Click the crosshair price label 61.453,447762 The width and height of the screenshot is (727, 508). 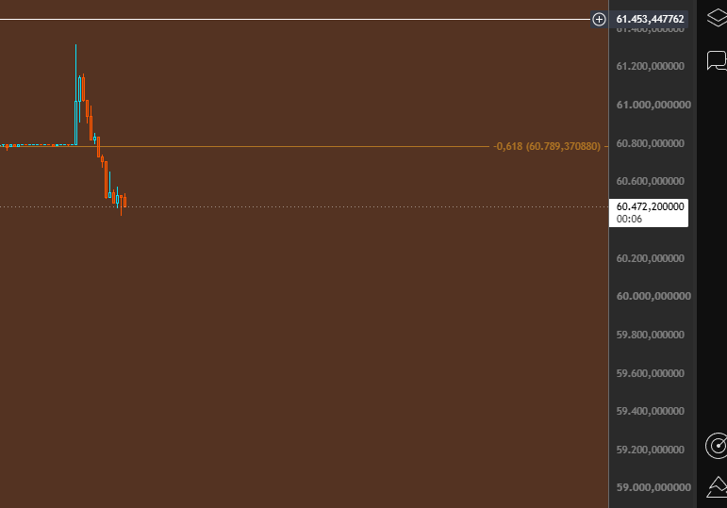(650, 20)
